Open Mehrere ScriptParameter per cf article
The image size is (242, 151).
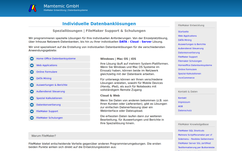[x=195, y=135]
